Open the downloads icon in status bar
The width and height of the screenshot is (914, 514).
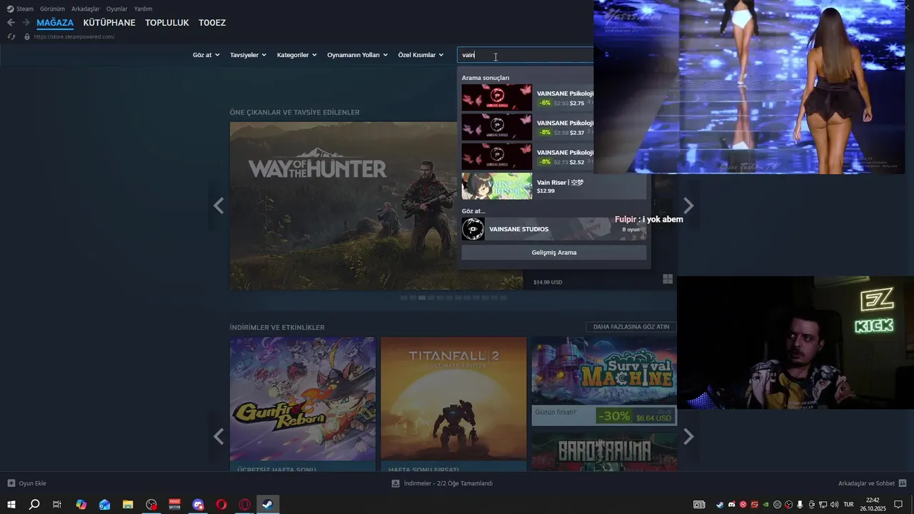tap(396, 483)
